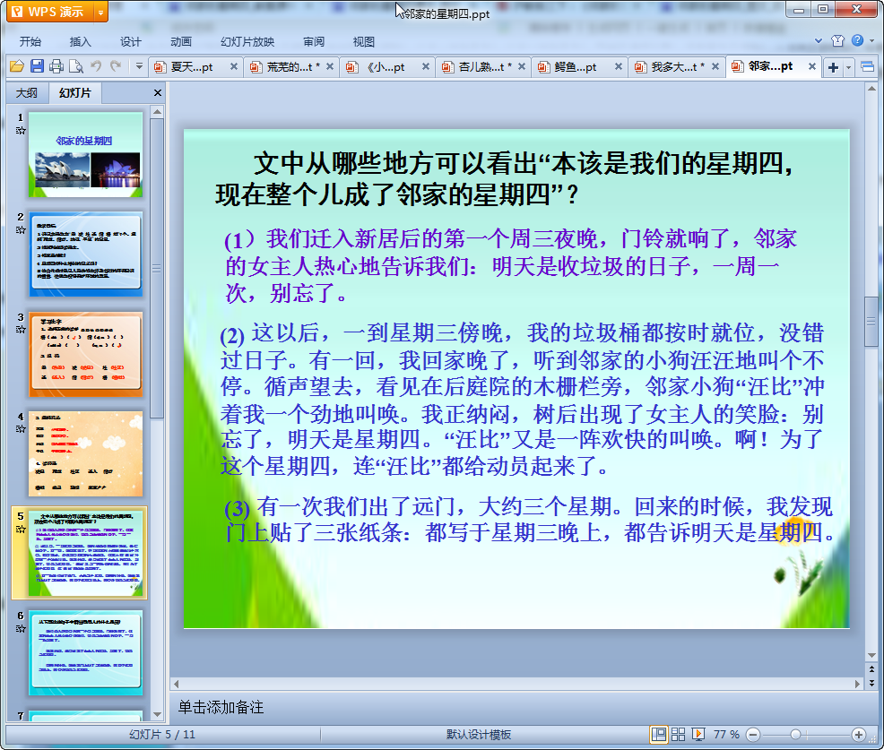Click the Undo arrow icon
Screen dimensions: 884x750
click(x=97, y=66)
